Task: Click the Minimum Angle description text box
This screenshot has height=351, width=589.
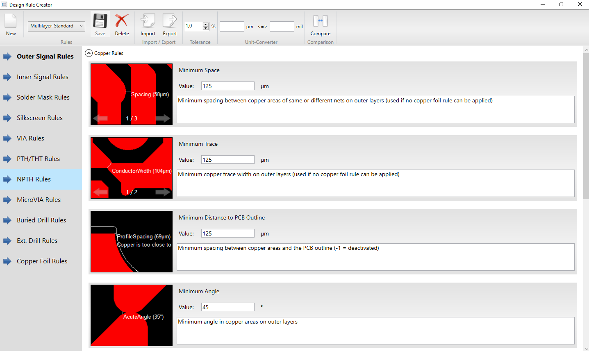Action: click(x=375, y=331)
